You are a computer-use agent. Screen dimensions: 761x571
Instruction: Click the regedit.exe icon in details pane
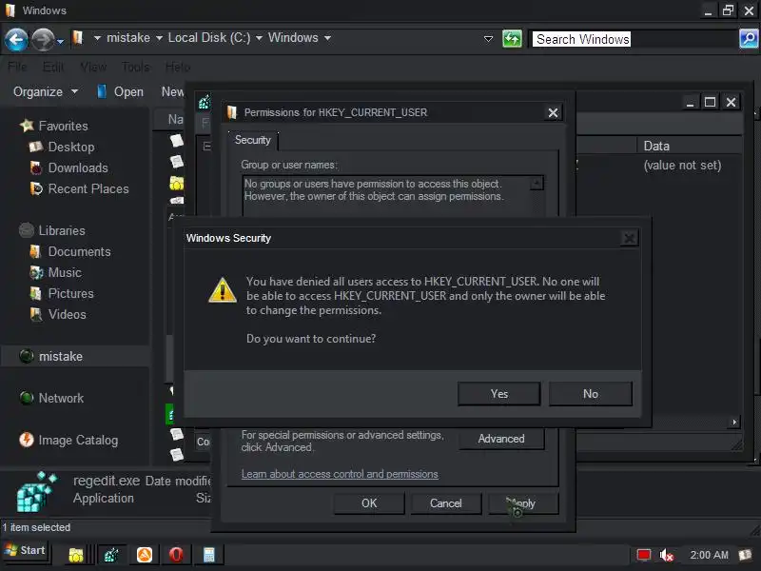click(35, 492)
